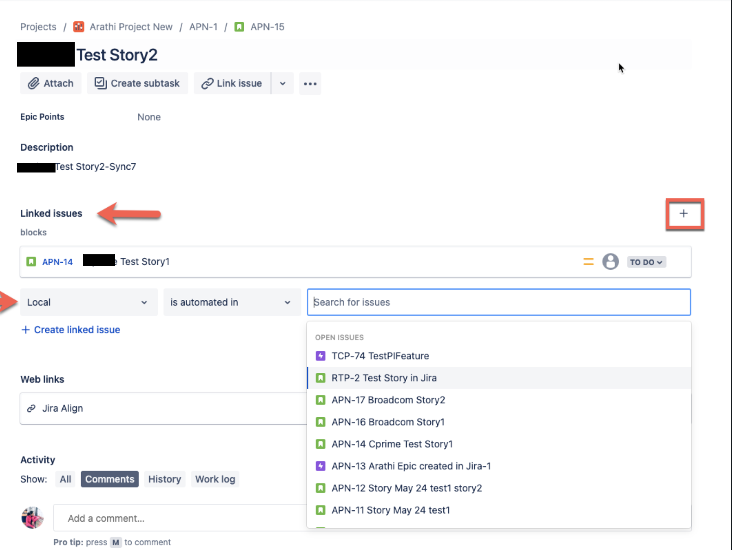
Task: Select APN-11 Story May 24 test1
Action: point(499,510)
